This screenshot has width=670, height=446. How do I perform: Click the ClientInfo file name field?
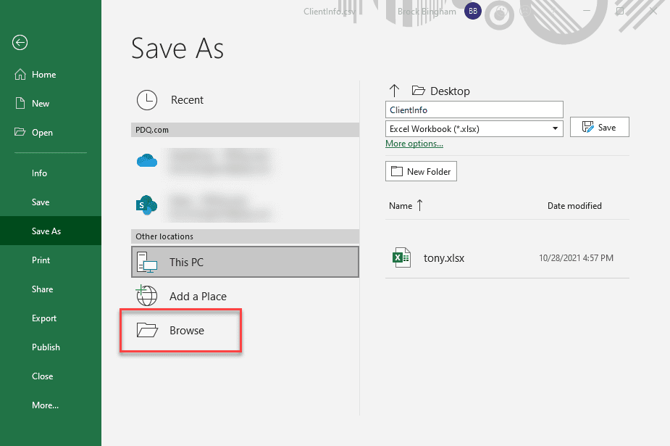(474, 110)
